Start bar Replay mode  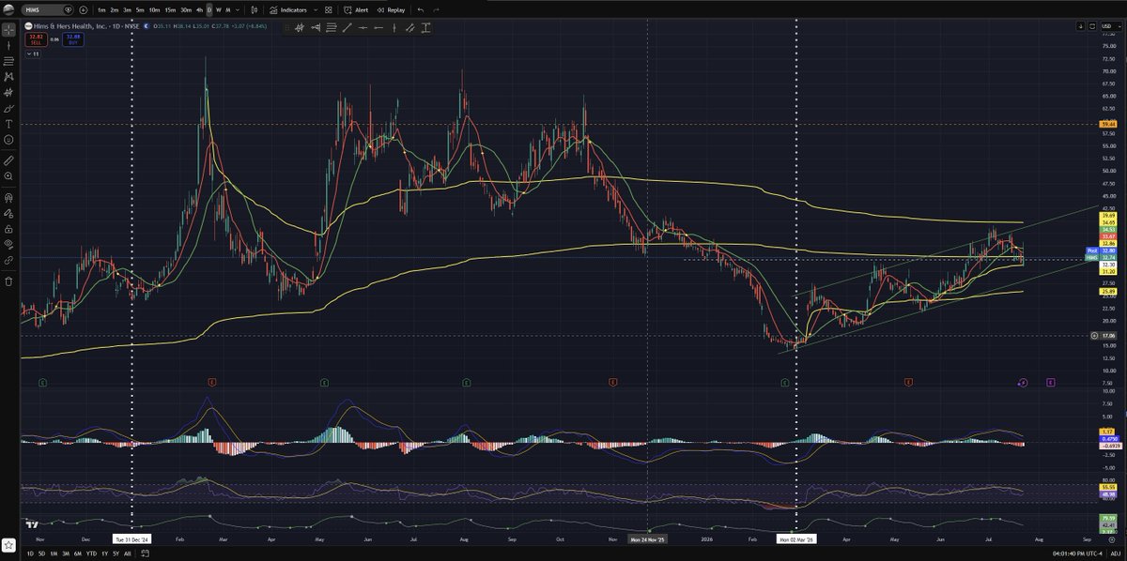point(391,9)
